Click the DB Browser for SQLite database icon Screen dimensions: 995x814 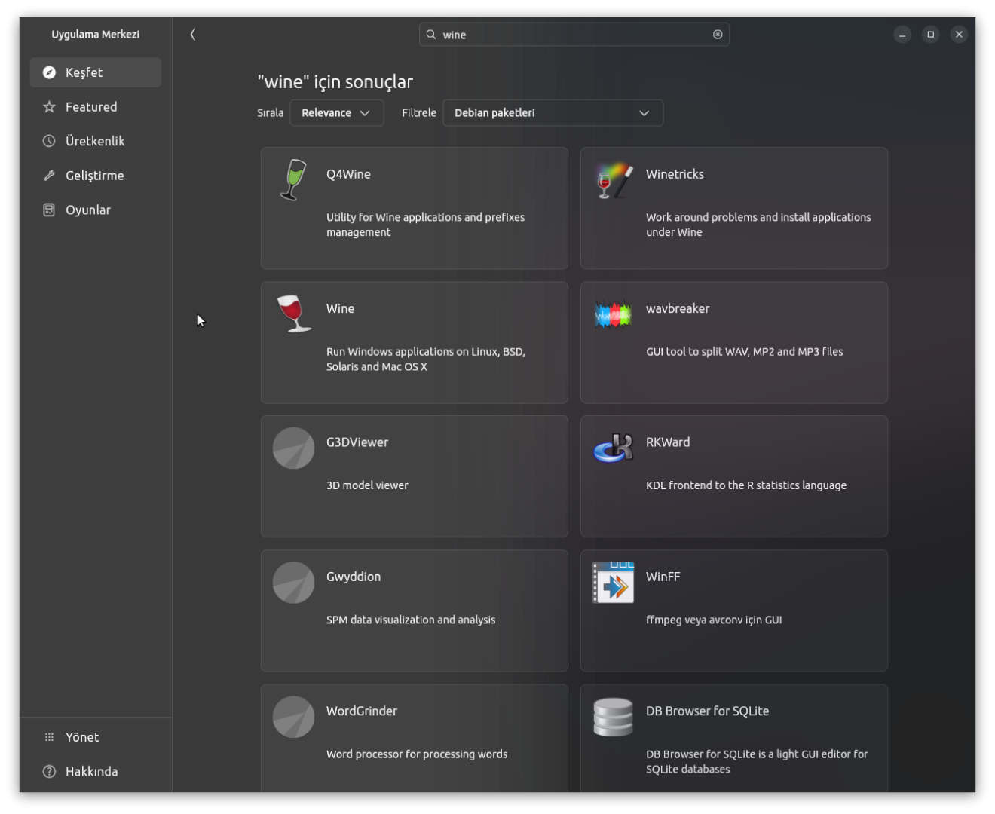pos(613,717)
